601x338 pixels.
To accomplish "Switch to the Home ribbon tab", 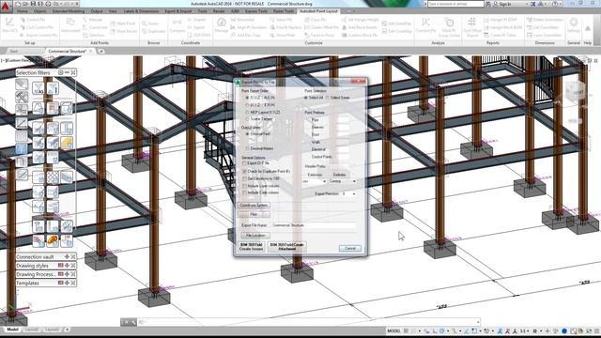I will pos(23,11).
